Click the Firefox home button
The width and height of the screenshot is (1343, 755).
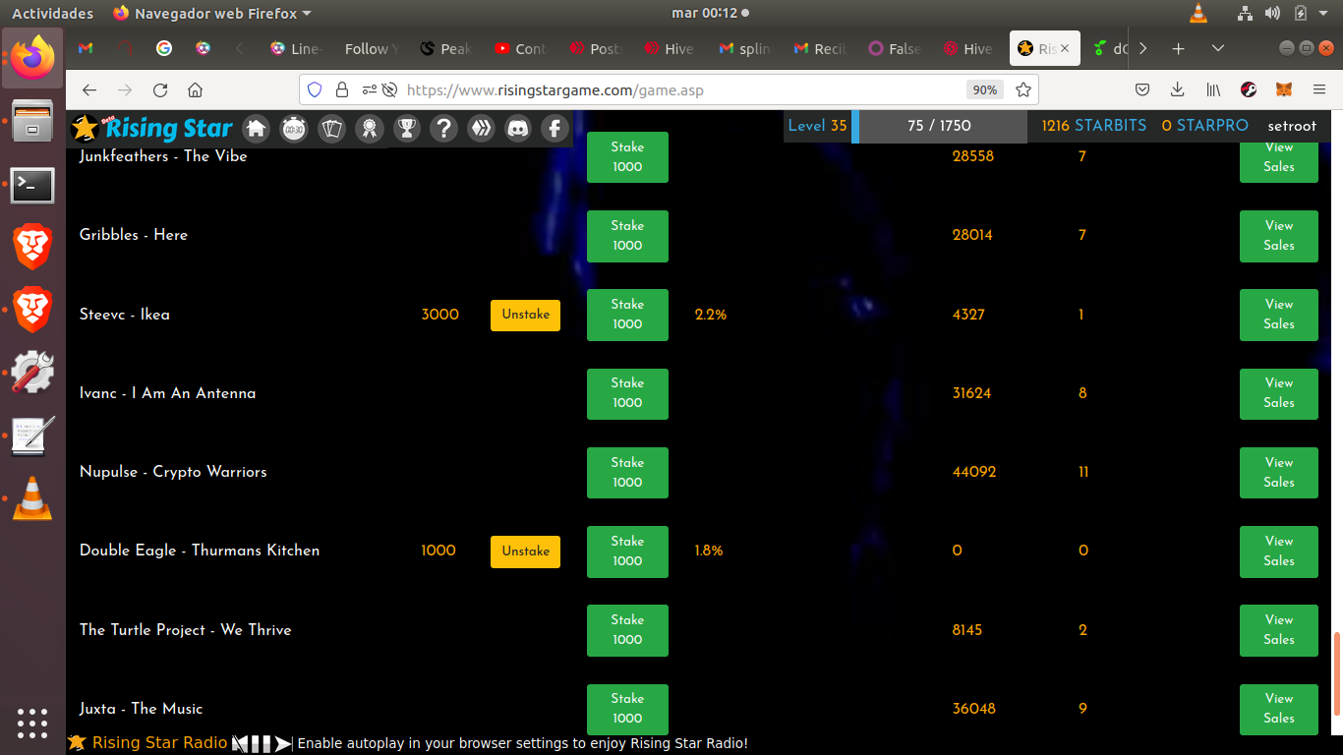[x=196, y=89]
